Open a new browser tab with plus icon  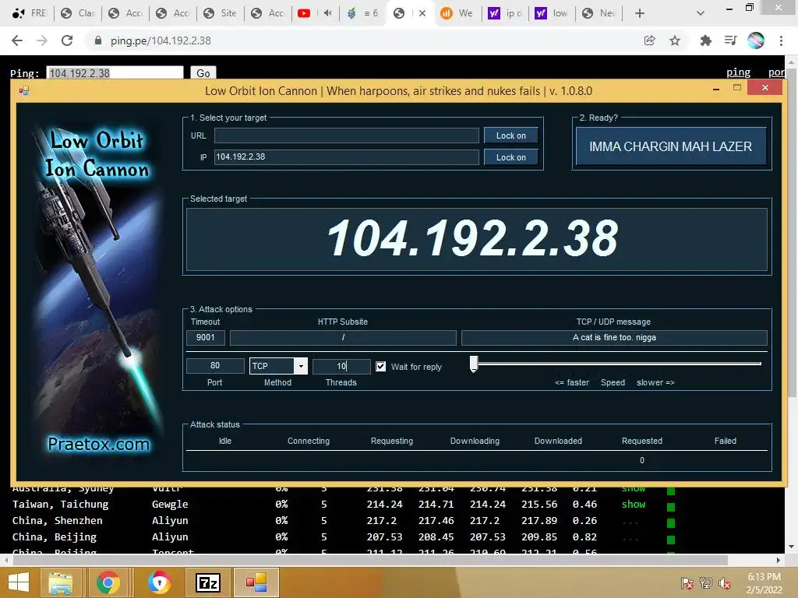point(640,13)
